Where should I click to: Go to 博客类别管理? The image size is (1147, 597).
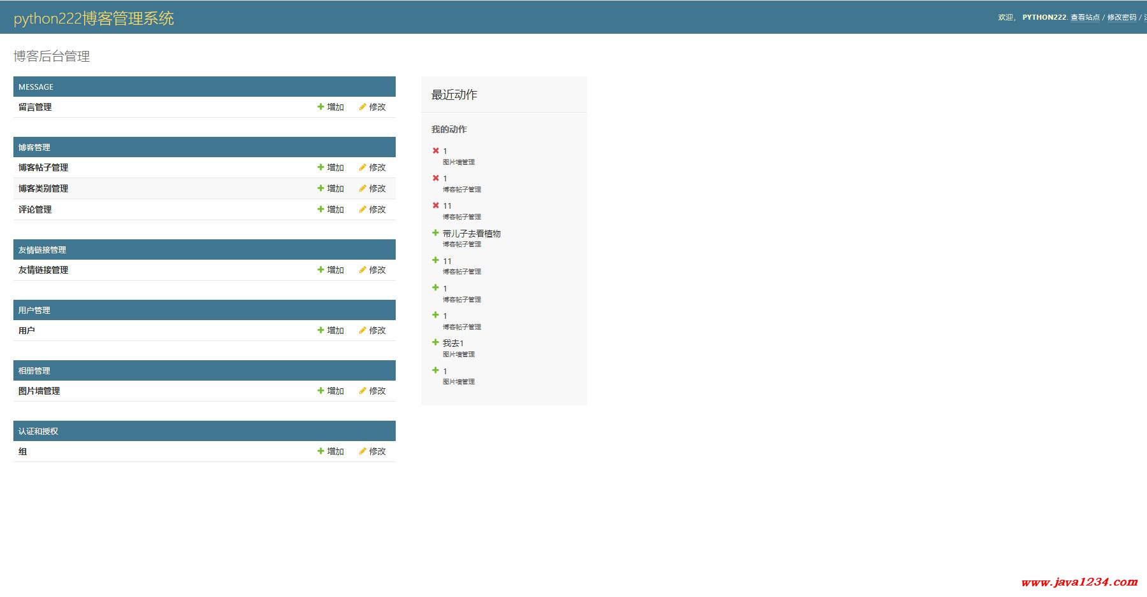[43, 188]
